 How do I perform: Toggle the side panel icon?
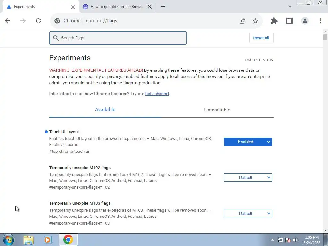point(290,21)
